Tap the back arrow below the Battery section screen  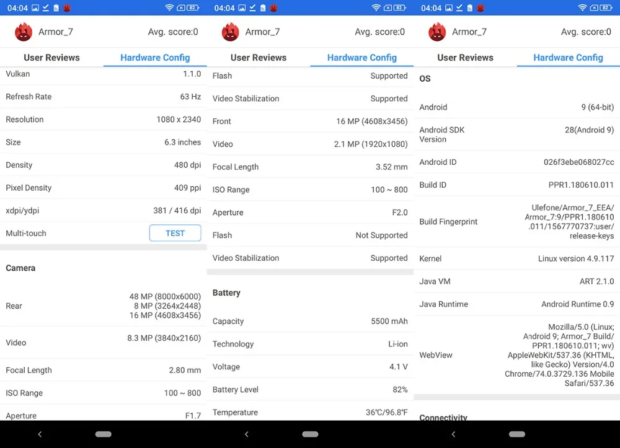pyautogui.click(x=246, y=434)
